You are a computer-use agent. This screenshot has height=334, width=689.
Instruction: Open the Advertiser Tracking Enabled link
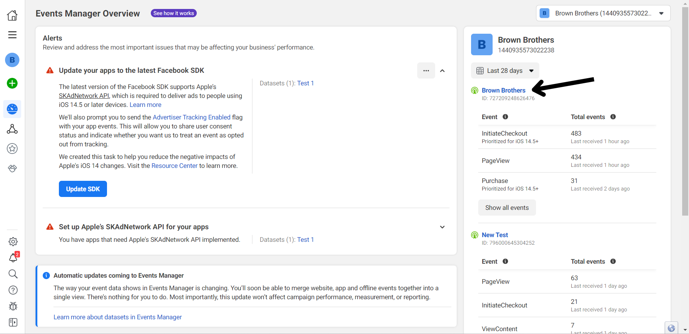tap(191, 117)
